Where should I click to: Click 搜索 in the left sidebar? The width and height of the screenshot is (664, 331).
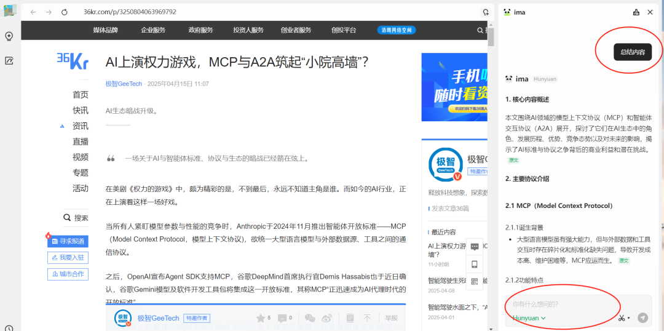coord(76,218)
